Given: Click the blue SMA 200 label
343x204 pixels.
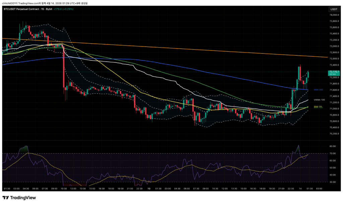Looking at the screenshot, I should pos(318,90).
